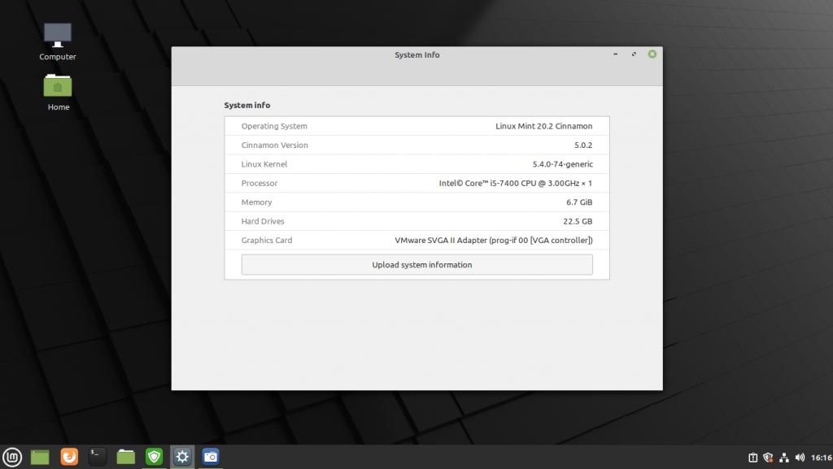The image size is (833, 469).
Task: Maximize the System Info window
Action: (634, 54)
